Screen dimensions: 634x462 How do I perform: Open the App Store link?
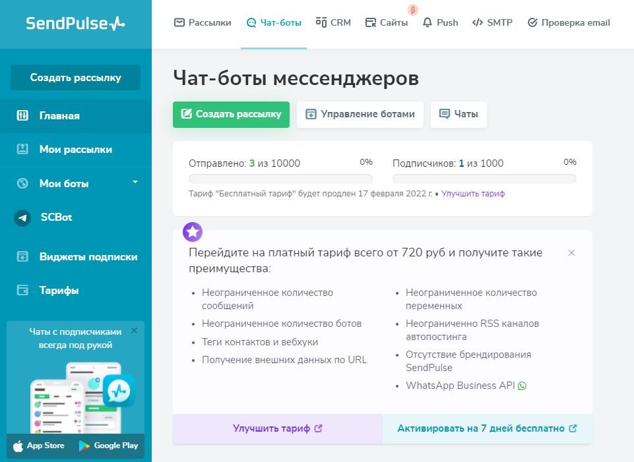pos(39,446)
